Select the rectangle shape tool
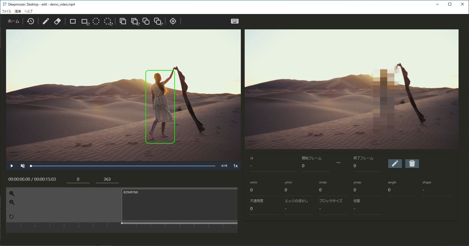Image resolution: width=469 pixels, height=246 pixels. click(x=73, y=21)
